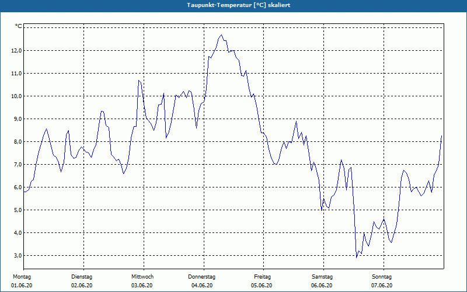Click the curve's highest peak on Donnerstag
The image size is (467, 292).
tap(221, 35)
